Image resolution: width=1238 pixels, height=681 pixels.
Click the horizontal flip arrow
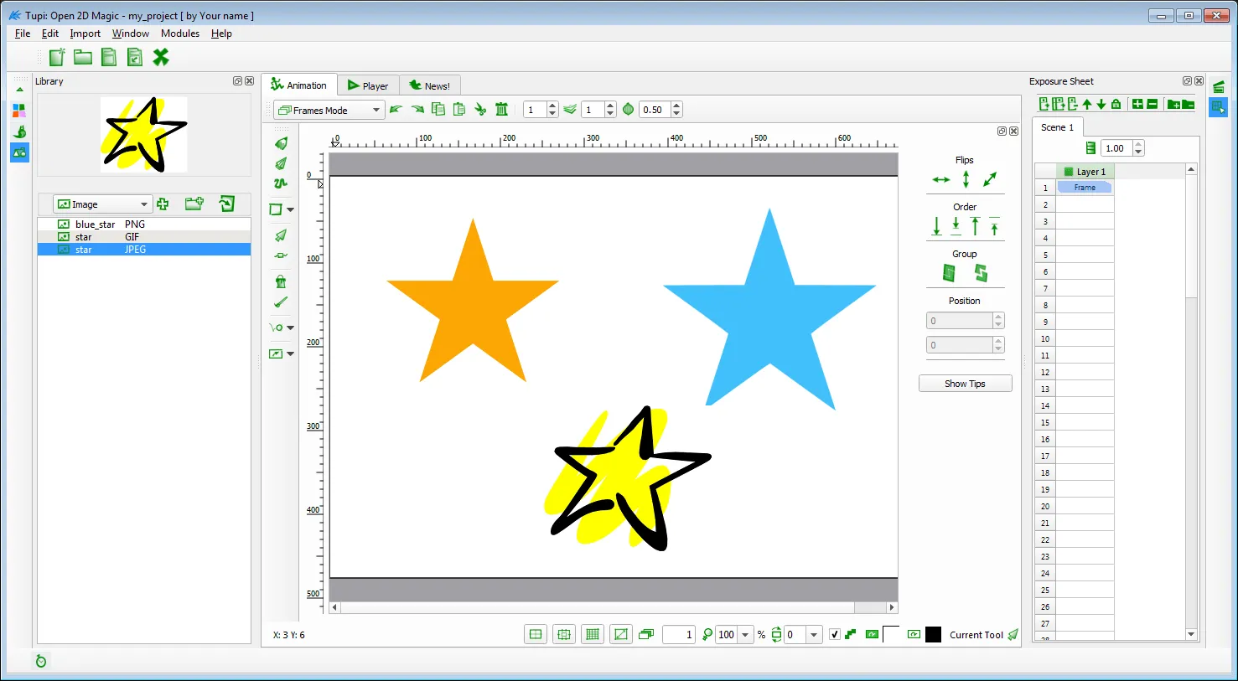pos(940,180)
